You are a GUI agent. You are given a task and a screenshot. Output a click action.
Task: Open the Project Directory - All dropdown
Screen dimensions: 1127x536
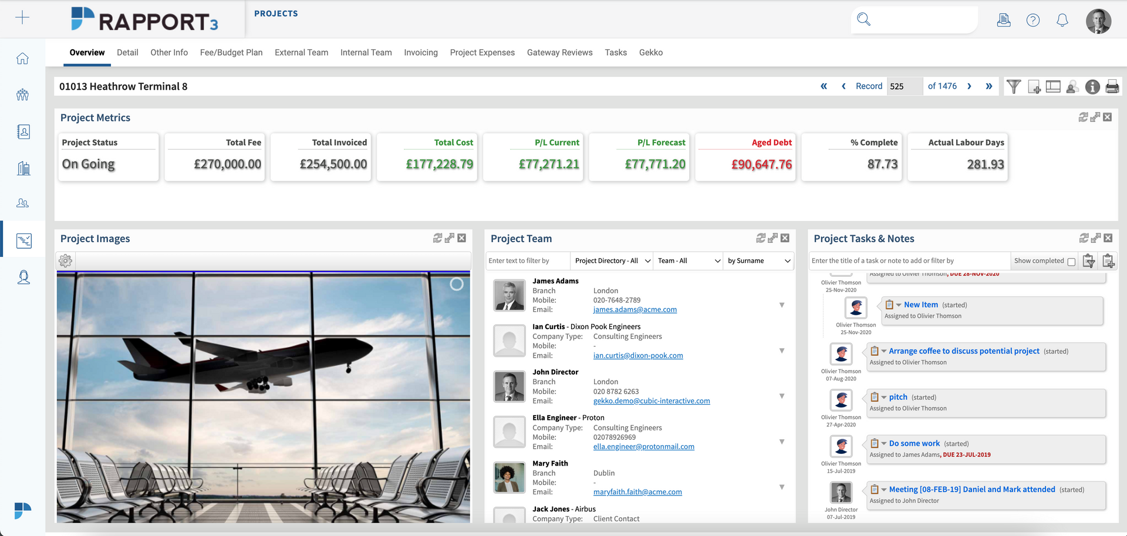click(610, 260)
